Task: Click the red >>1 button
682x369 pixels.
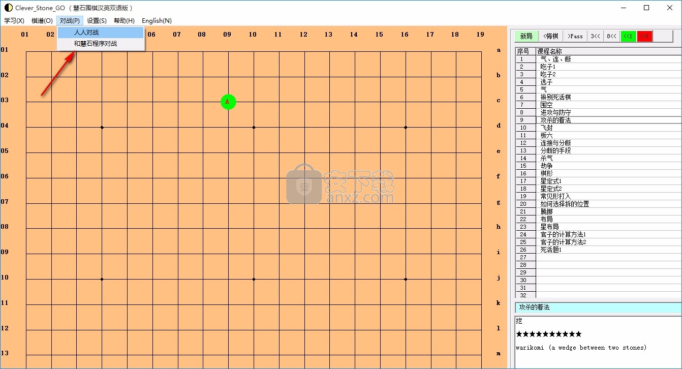Action: (644, 36)
